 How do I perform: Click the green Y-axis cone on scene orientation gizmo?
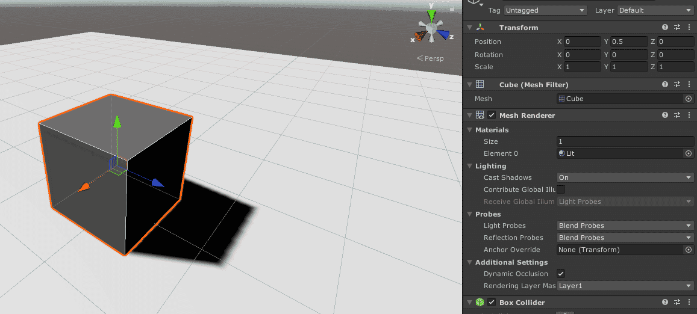click(x=431, y=16)
